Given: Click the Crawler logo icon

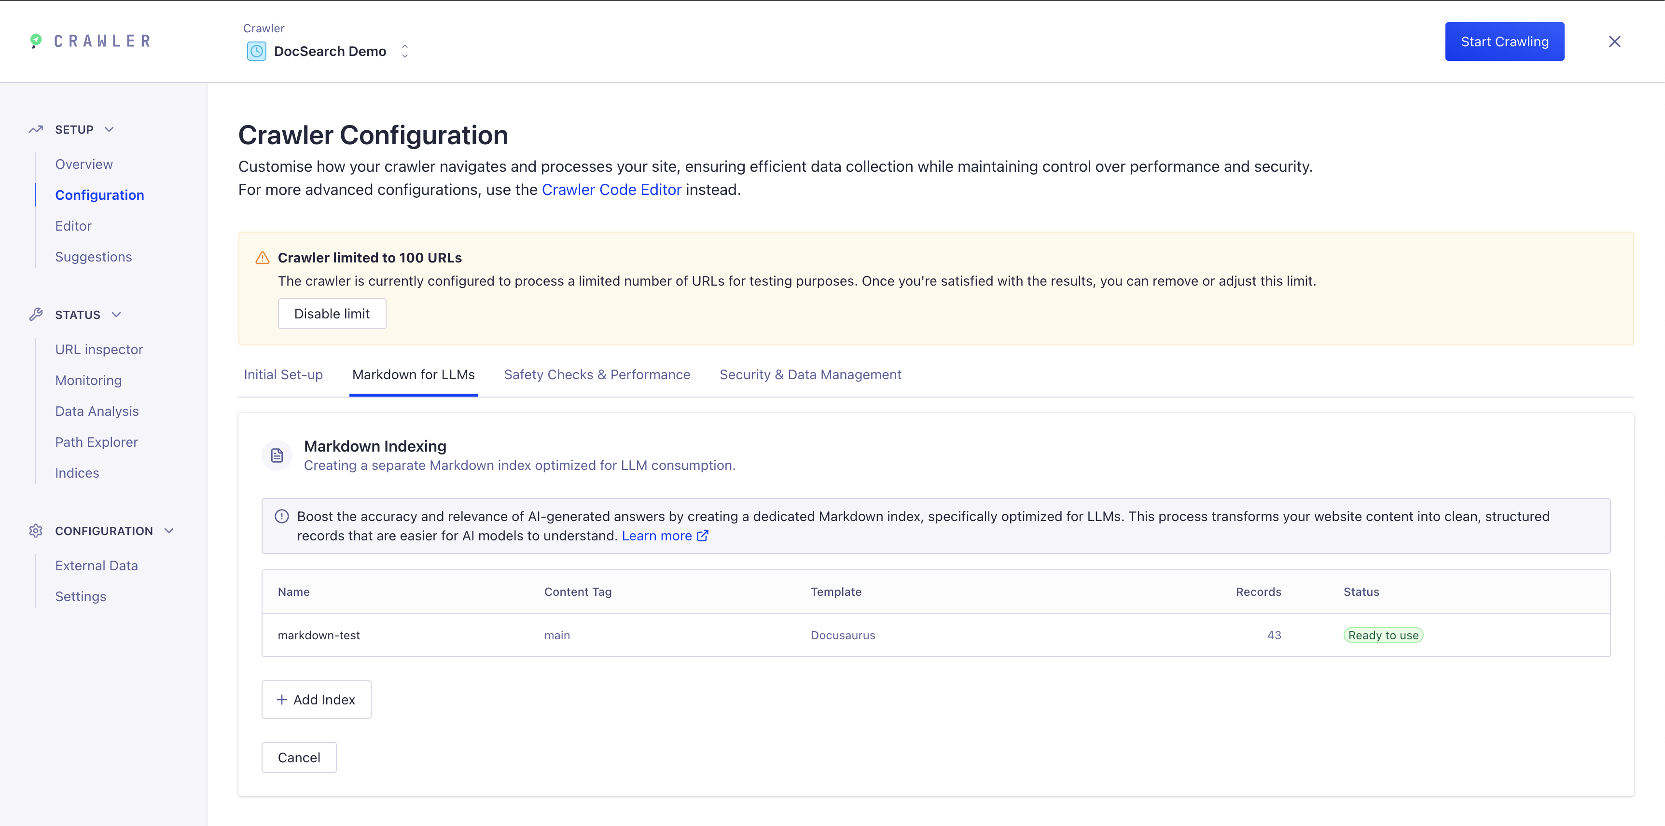Looking at the screenshot, I should [x=36, y=41].
